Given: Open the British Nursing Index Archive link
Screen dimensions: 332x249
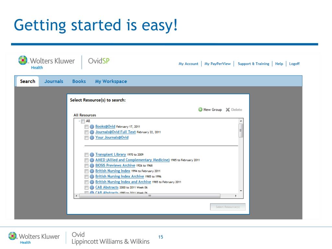Looking at the screenshot, I should [120, 176].
